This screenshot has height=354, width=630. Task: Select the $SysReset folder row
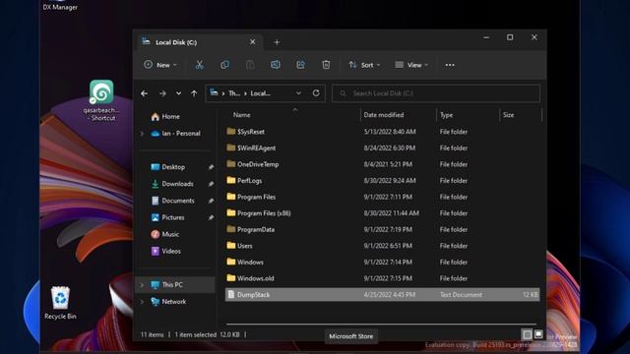(x=382, y=132)
